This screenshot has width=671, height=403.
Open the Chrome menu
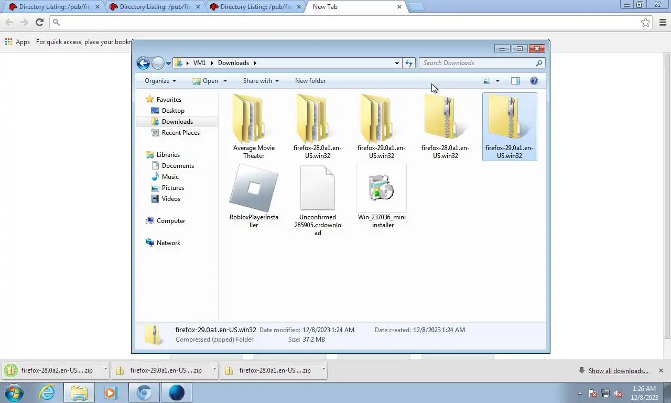663,22
